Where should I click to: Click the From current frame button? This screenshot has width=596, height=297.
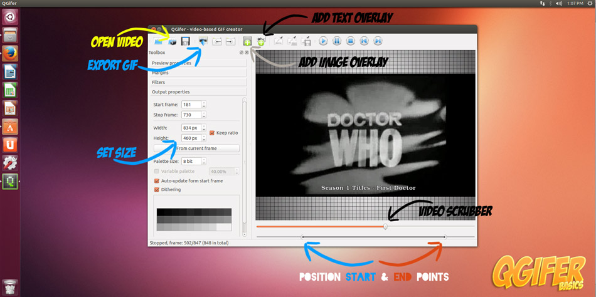(196, 148)
